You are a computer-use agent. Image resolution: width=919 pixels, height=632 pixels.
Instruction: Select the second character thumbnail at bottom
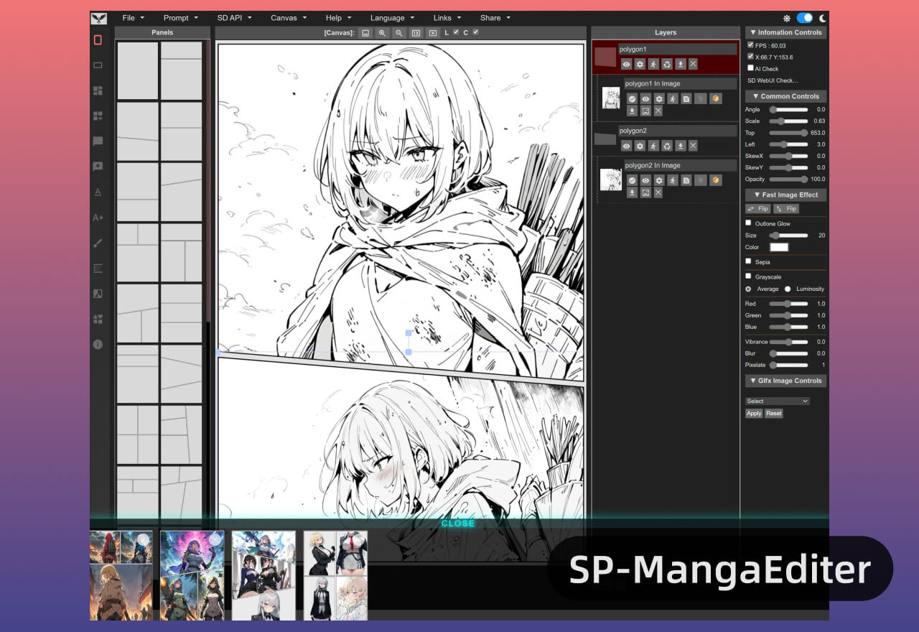[192, 575]
